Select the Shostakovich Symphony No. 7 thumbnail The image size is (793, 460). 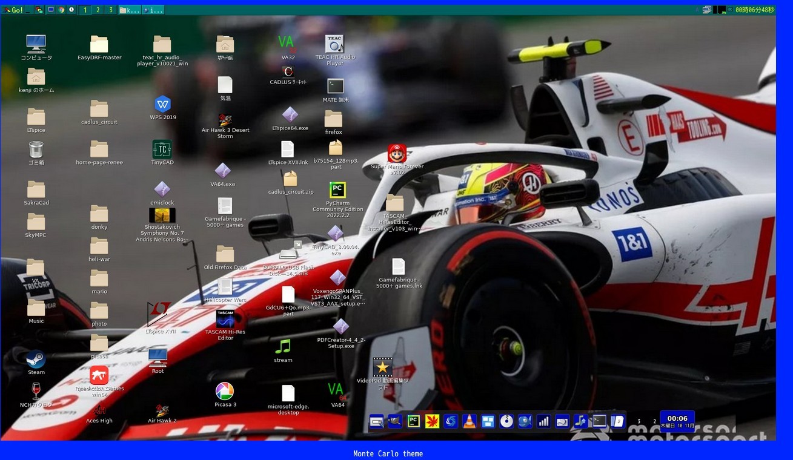click(x=162, y=215)
